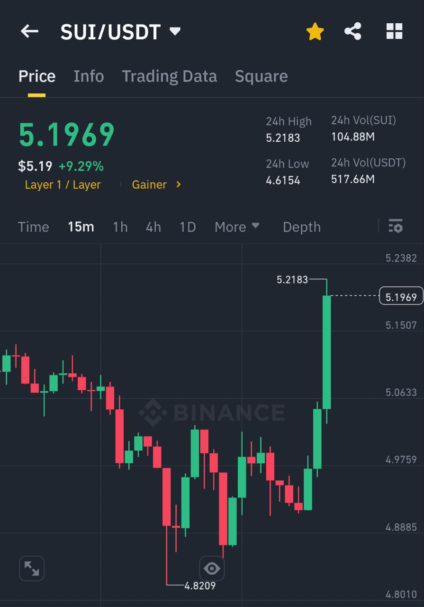424x607 pixels.
Task: Select the 15m chart interval
Action: point(81,227)
